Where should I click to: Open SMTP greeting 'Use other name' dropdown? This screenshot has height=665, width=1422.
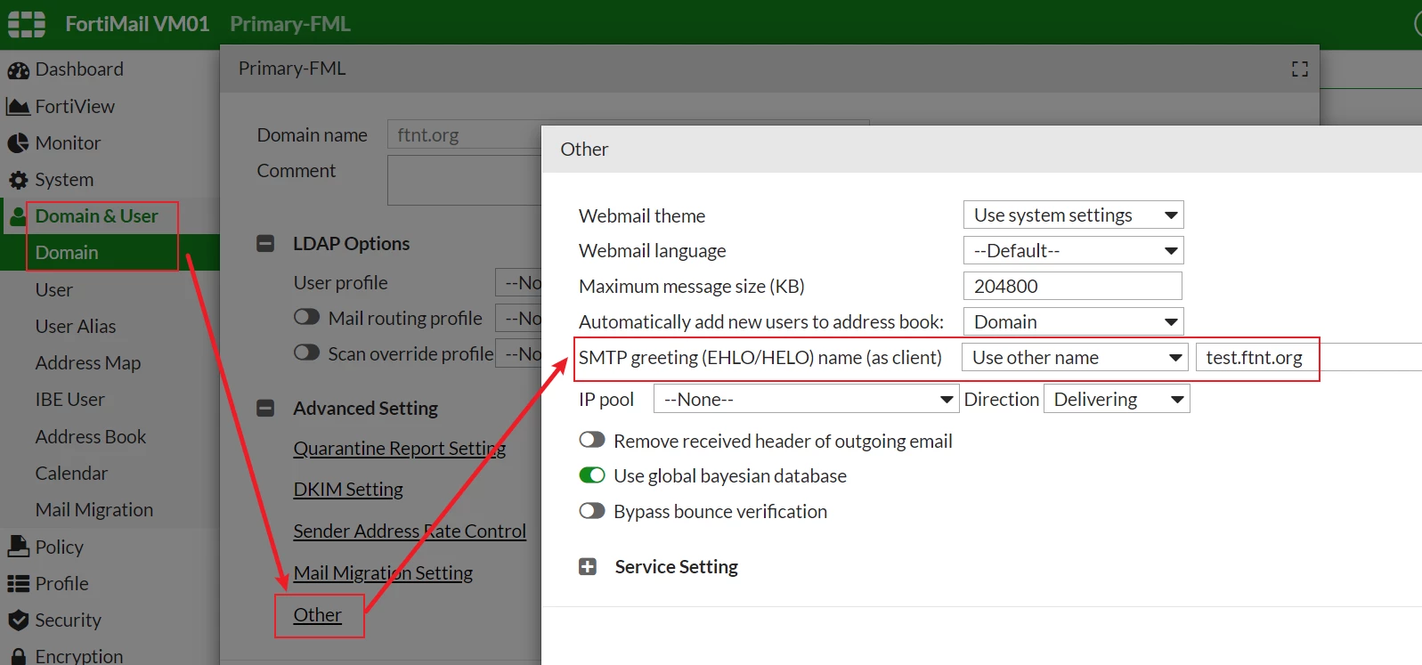[1075, 357]
